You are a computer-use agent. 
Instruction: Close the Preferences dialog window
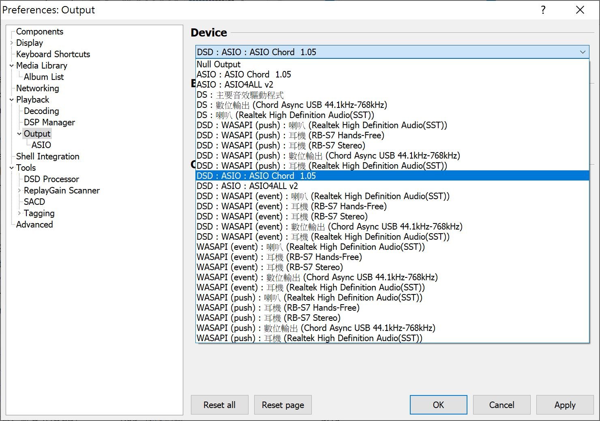(580, 10)
